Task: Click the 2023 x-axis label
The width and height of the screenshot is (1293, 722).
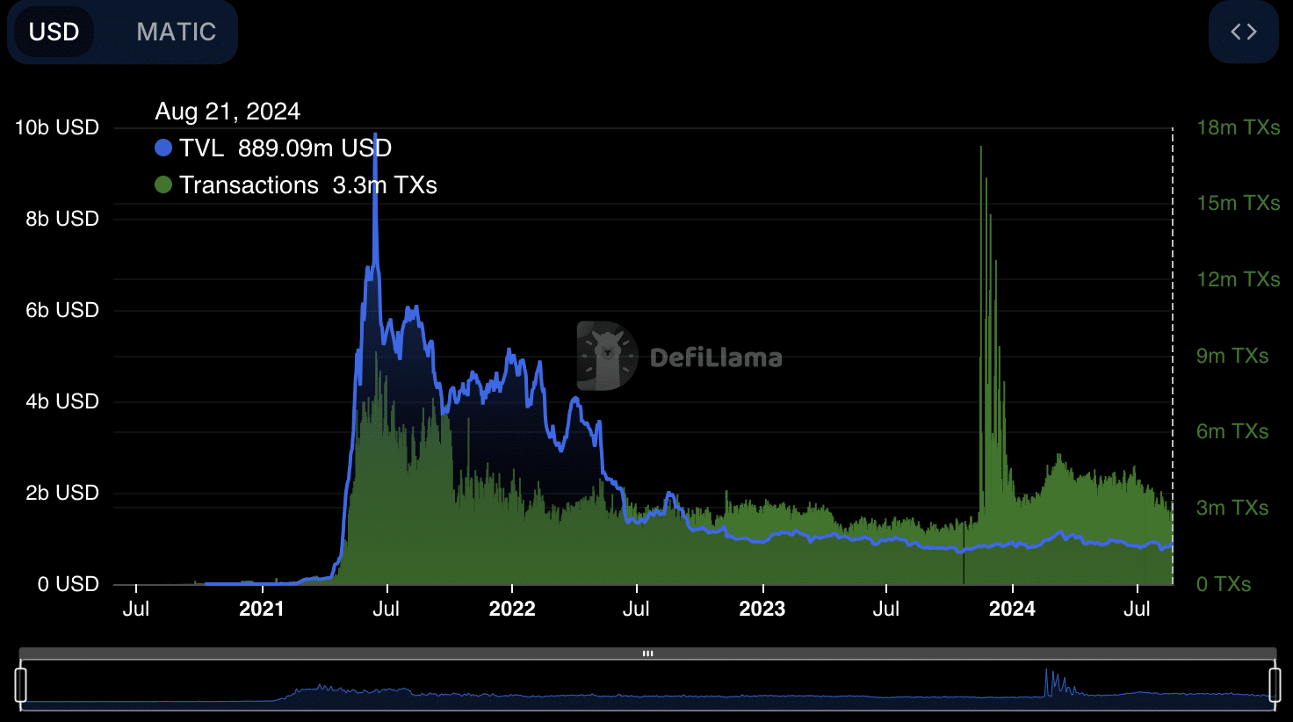Action: pos(762,609)
